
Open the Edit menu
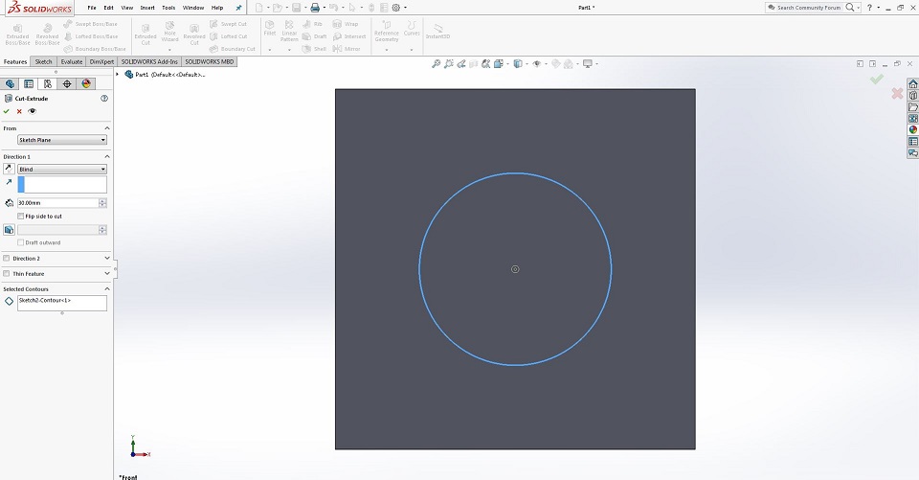pos(108,8)
